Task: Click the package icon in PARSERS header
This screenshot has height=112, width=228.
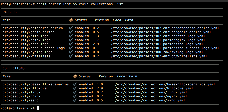Action: click(x=71, y=20)
